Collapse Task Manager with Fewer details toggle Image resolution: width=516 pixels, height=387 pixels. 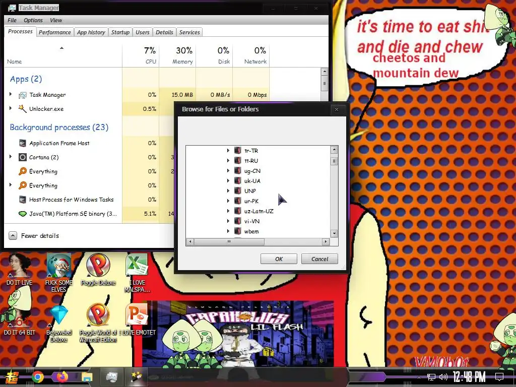(x=33, y=236)
